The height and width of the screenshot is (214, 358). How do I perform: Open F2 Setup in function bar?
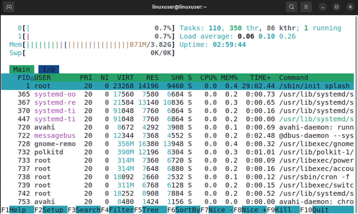(x=52, y=210)
